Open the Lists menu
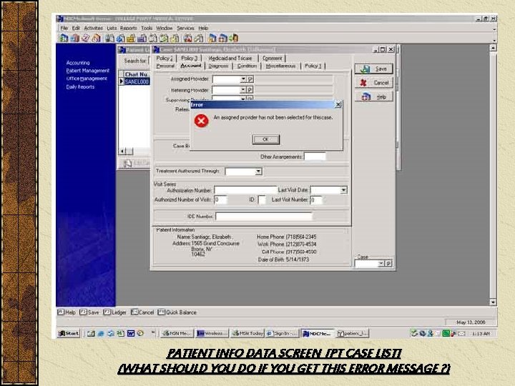Screen dimensions: 515x386 click(x=112, y=28)
